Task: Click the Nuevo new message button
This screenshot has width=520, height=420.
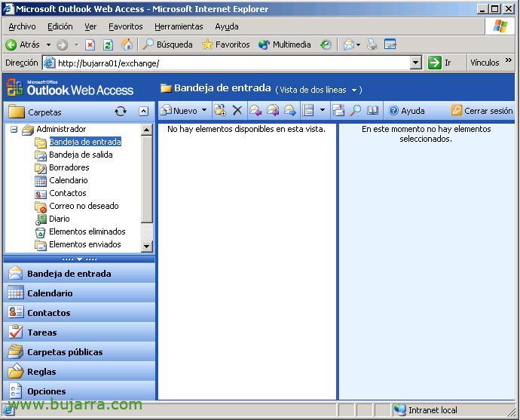Action: point(179,111)
